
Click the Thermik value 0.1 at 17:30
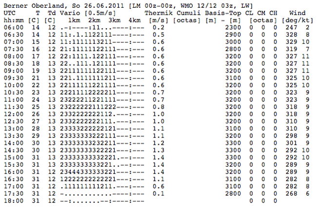(158, 193)
